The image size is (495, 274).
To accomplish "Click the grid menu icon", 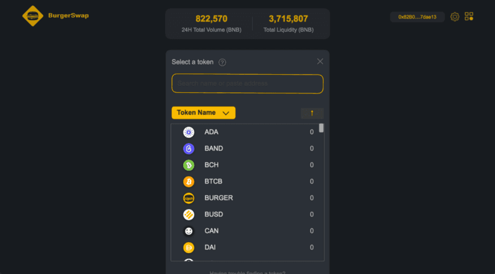I will [x=469, y=17].
